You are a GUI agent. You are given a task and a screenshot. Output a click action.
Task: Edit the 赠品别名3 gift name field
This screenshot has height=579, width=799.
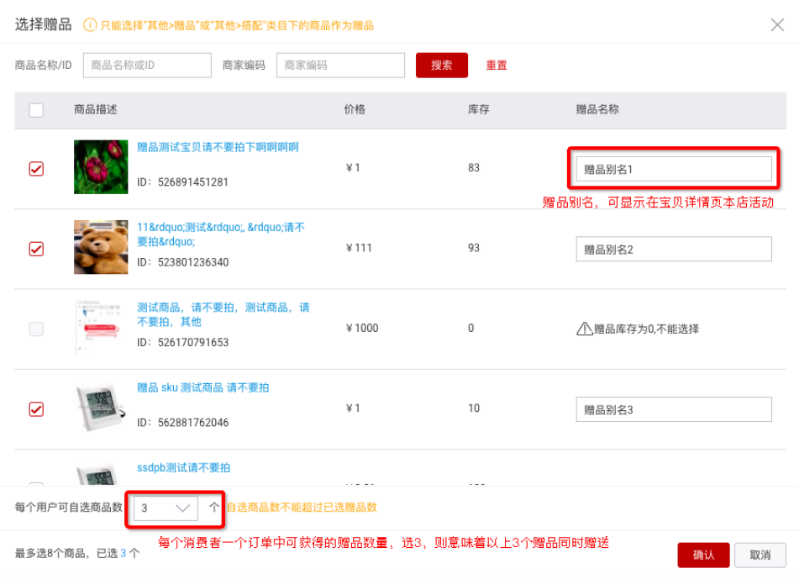coord(673,410)
